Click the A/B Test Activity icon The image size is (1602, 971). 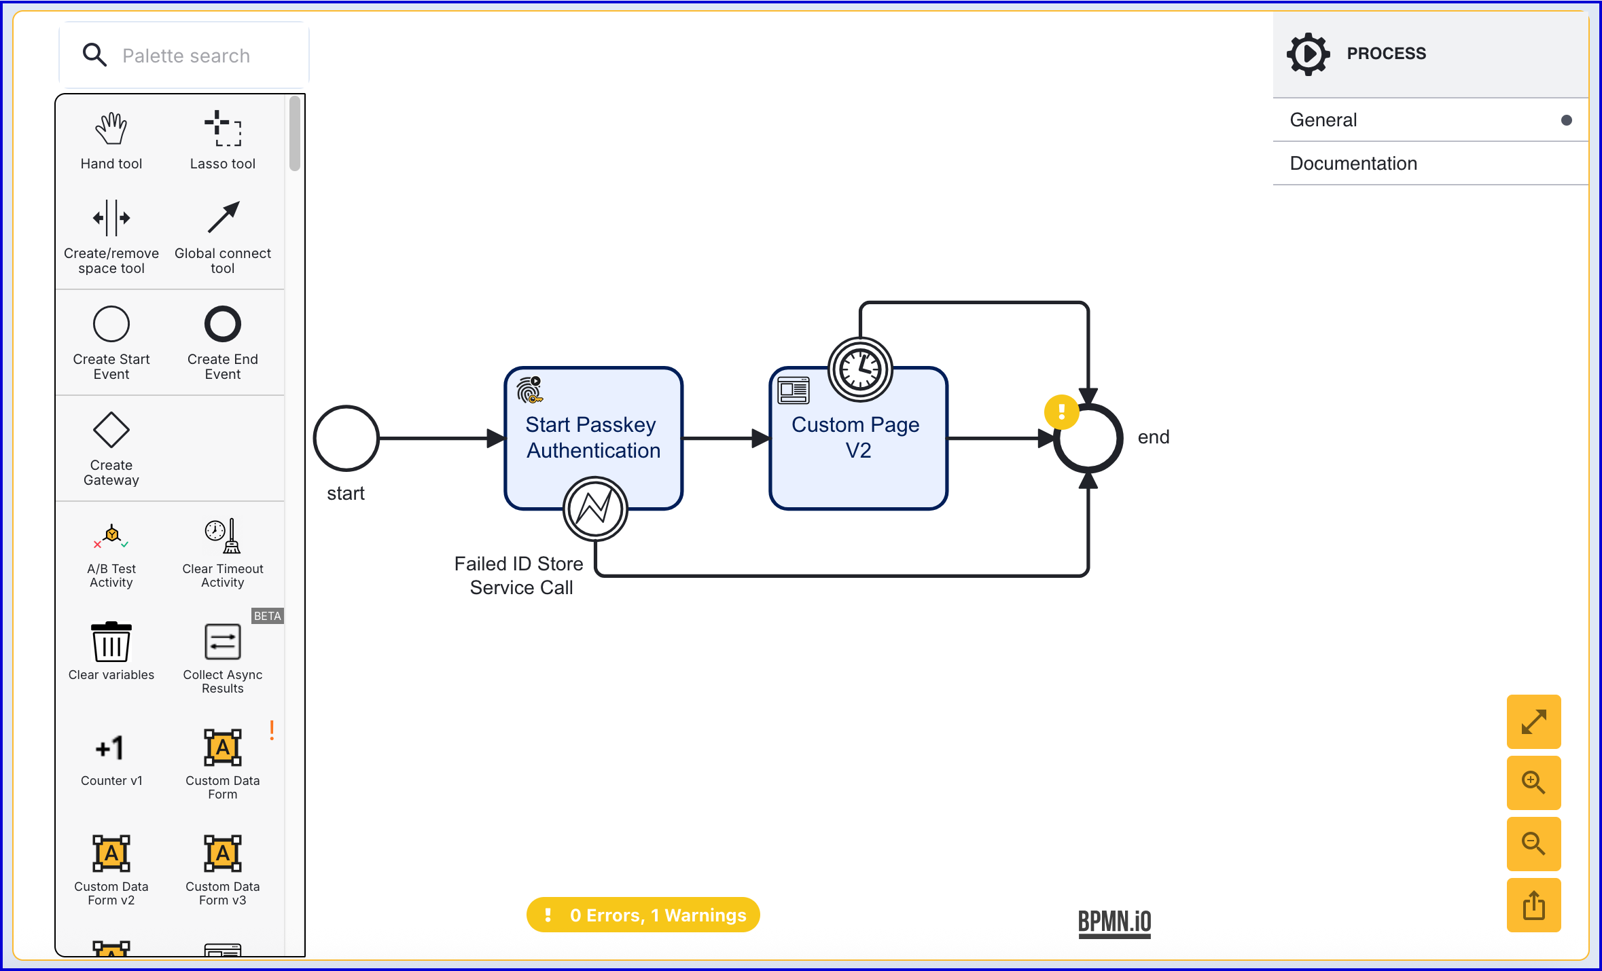tap(111, 536)
